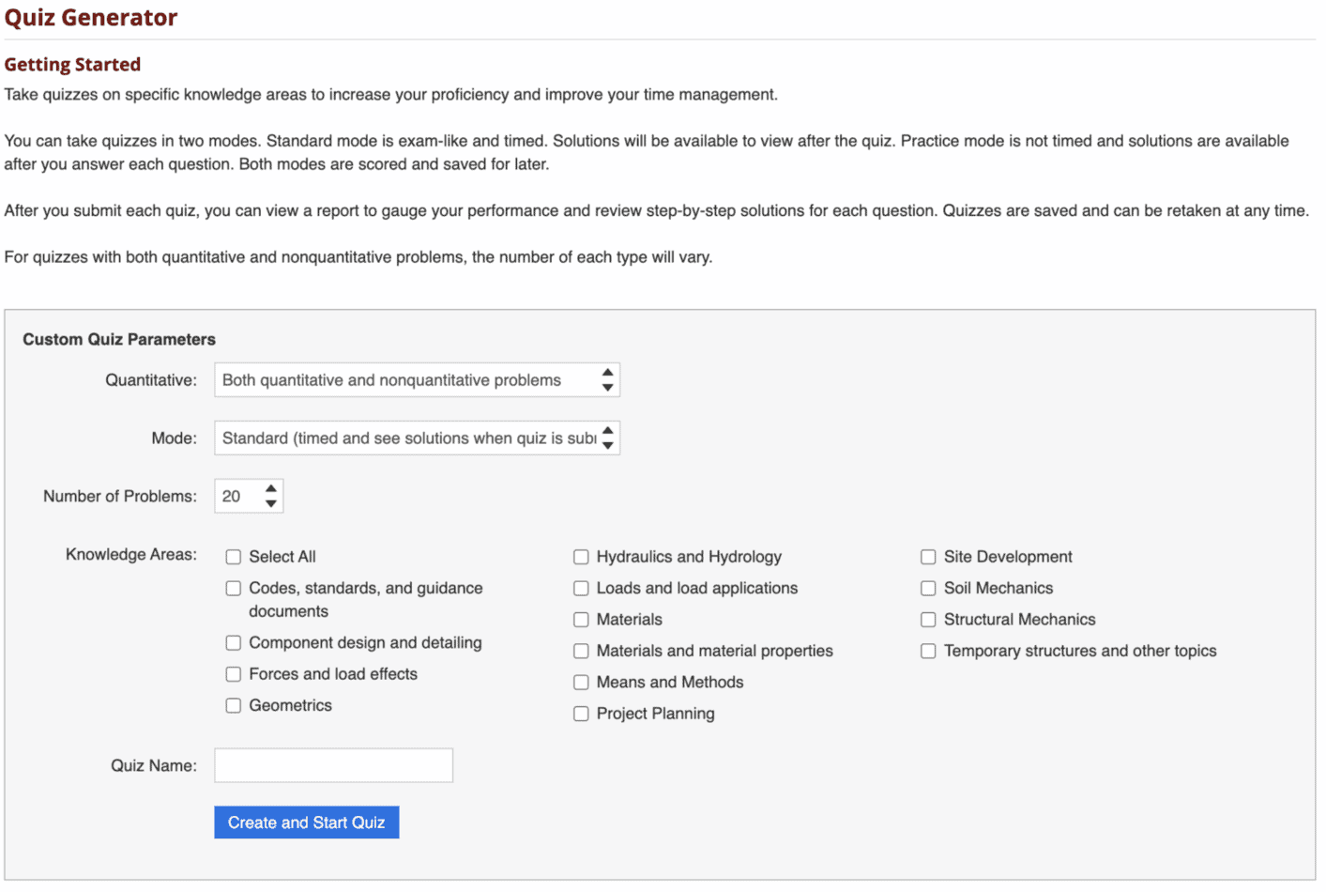Enable Temporary structures and other topics
The width and height of the screenshot is (1326, 892).
click(928, 650)
